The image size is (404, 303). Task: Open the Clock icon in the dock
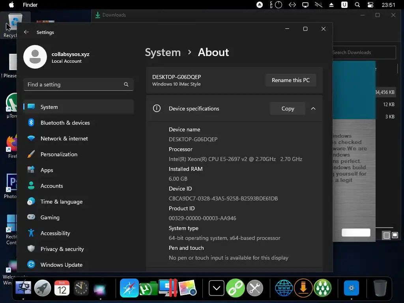point(81,288)
